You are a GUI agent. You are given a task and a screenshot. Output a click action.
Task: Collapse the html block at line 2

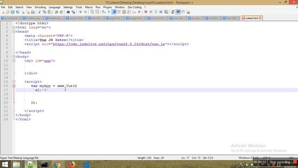click(x=14, y=28)
